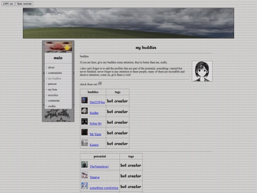
Task: Click the baby face sidebar image
Action: [x=58, y=46]
